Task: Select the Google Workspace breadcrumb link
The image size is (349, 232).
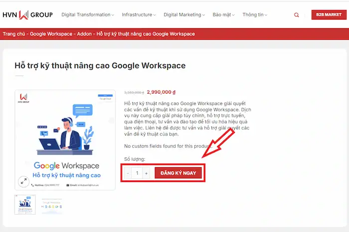Action: click(51, 34)
